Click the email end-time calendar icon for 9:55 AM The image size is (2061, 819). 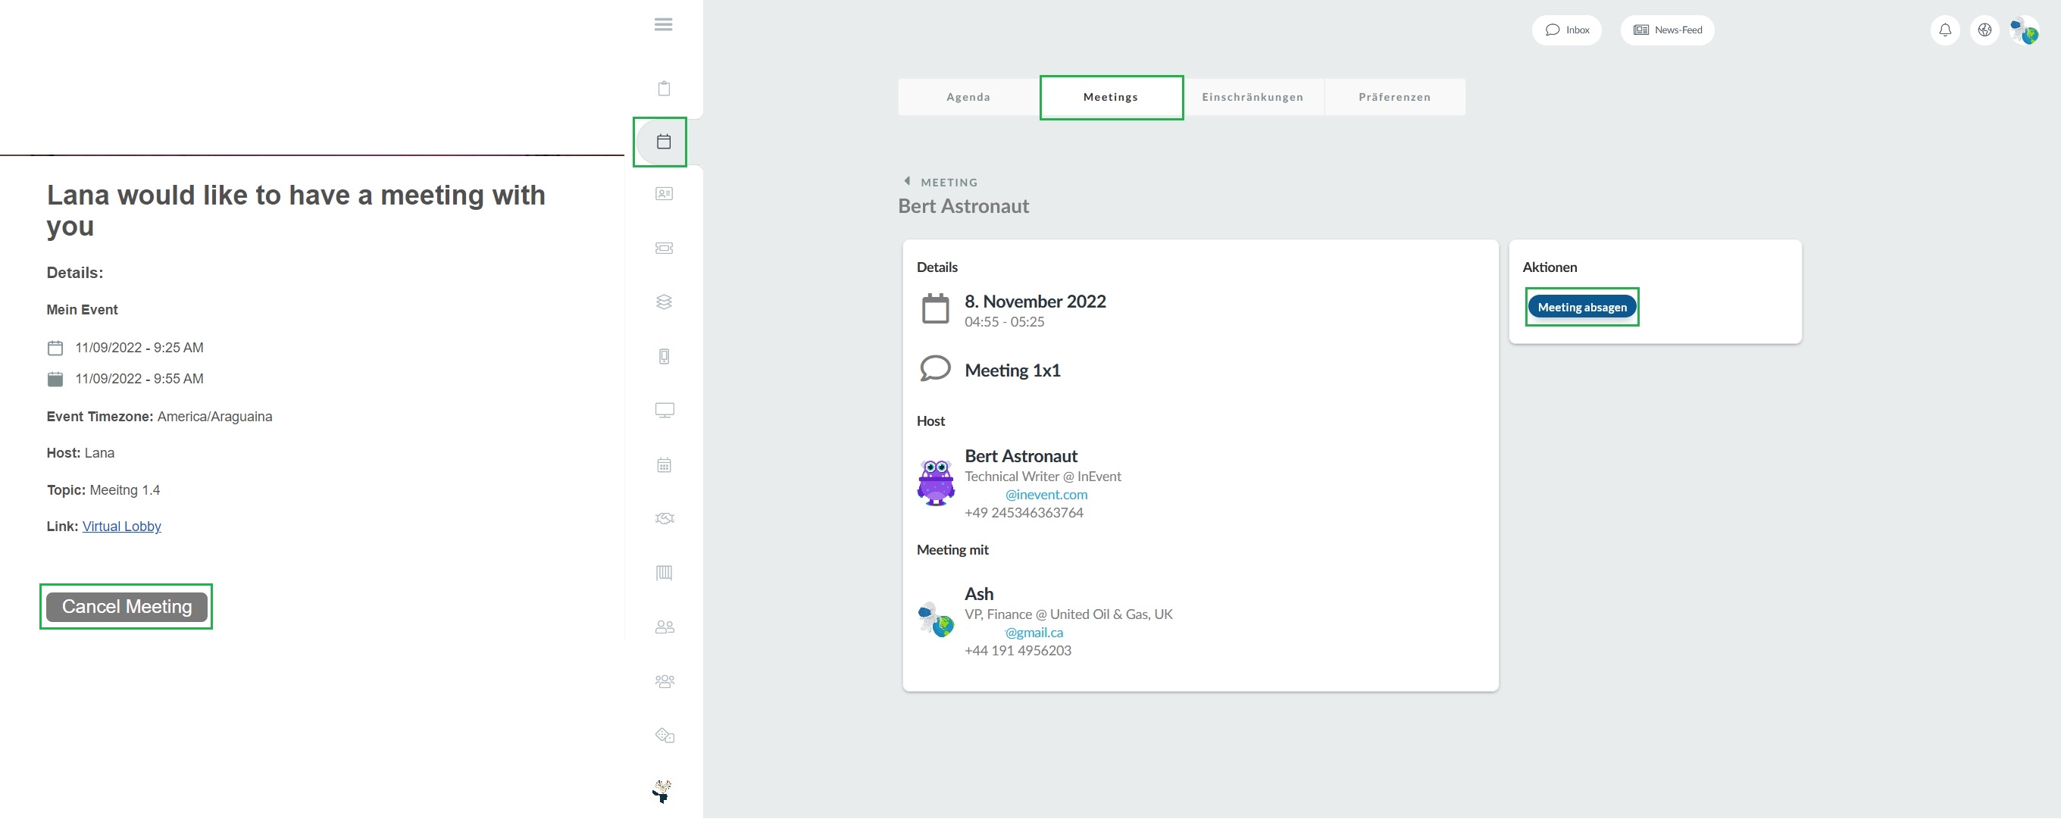coord(55,379)
